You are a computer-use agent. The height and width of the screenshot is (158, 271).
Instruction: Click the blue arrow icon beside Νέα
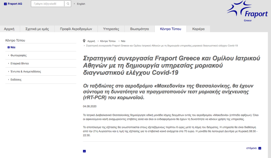click(x=9, y=47)
